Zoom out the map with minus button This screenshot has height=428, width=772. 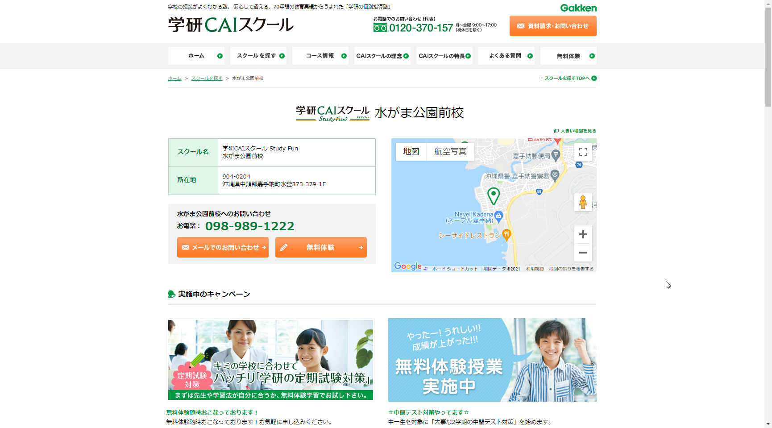point(583,253)
